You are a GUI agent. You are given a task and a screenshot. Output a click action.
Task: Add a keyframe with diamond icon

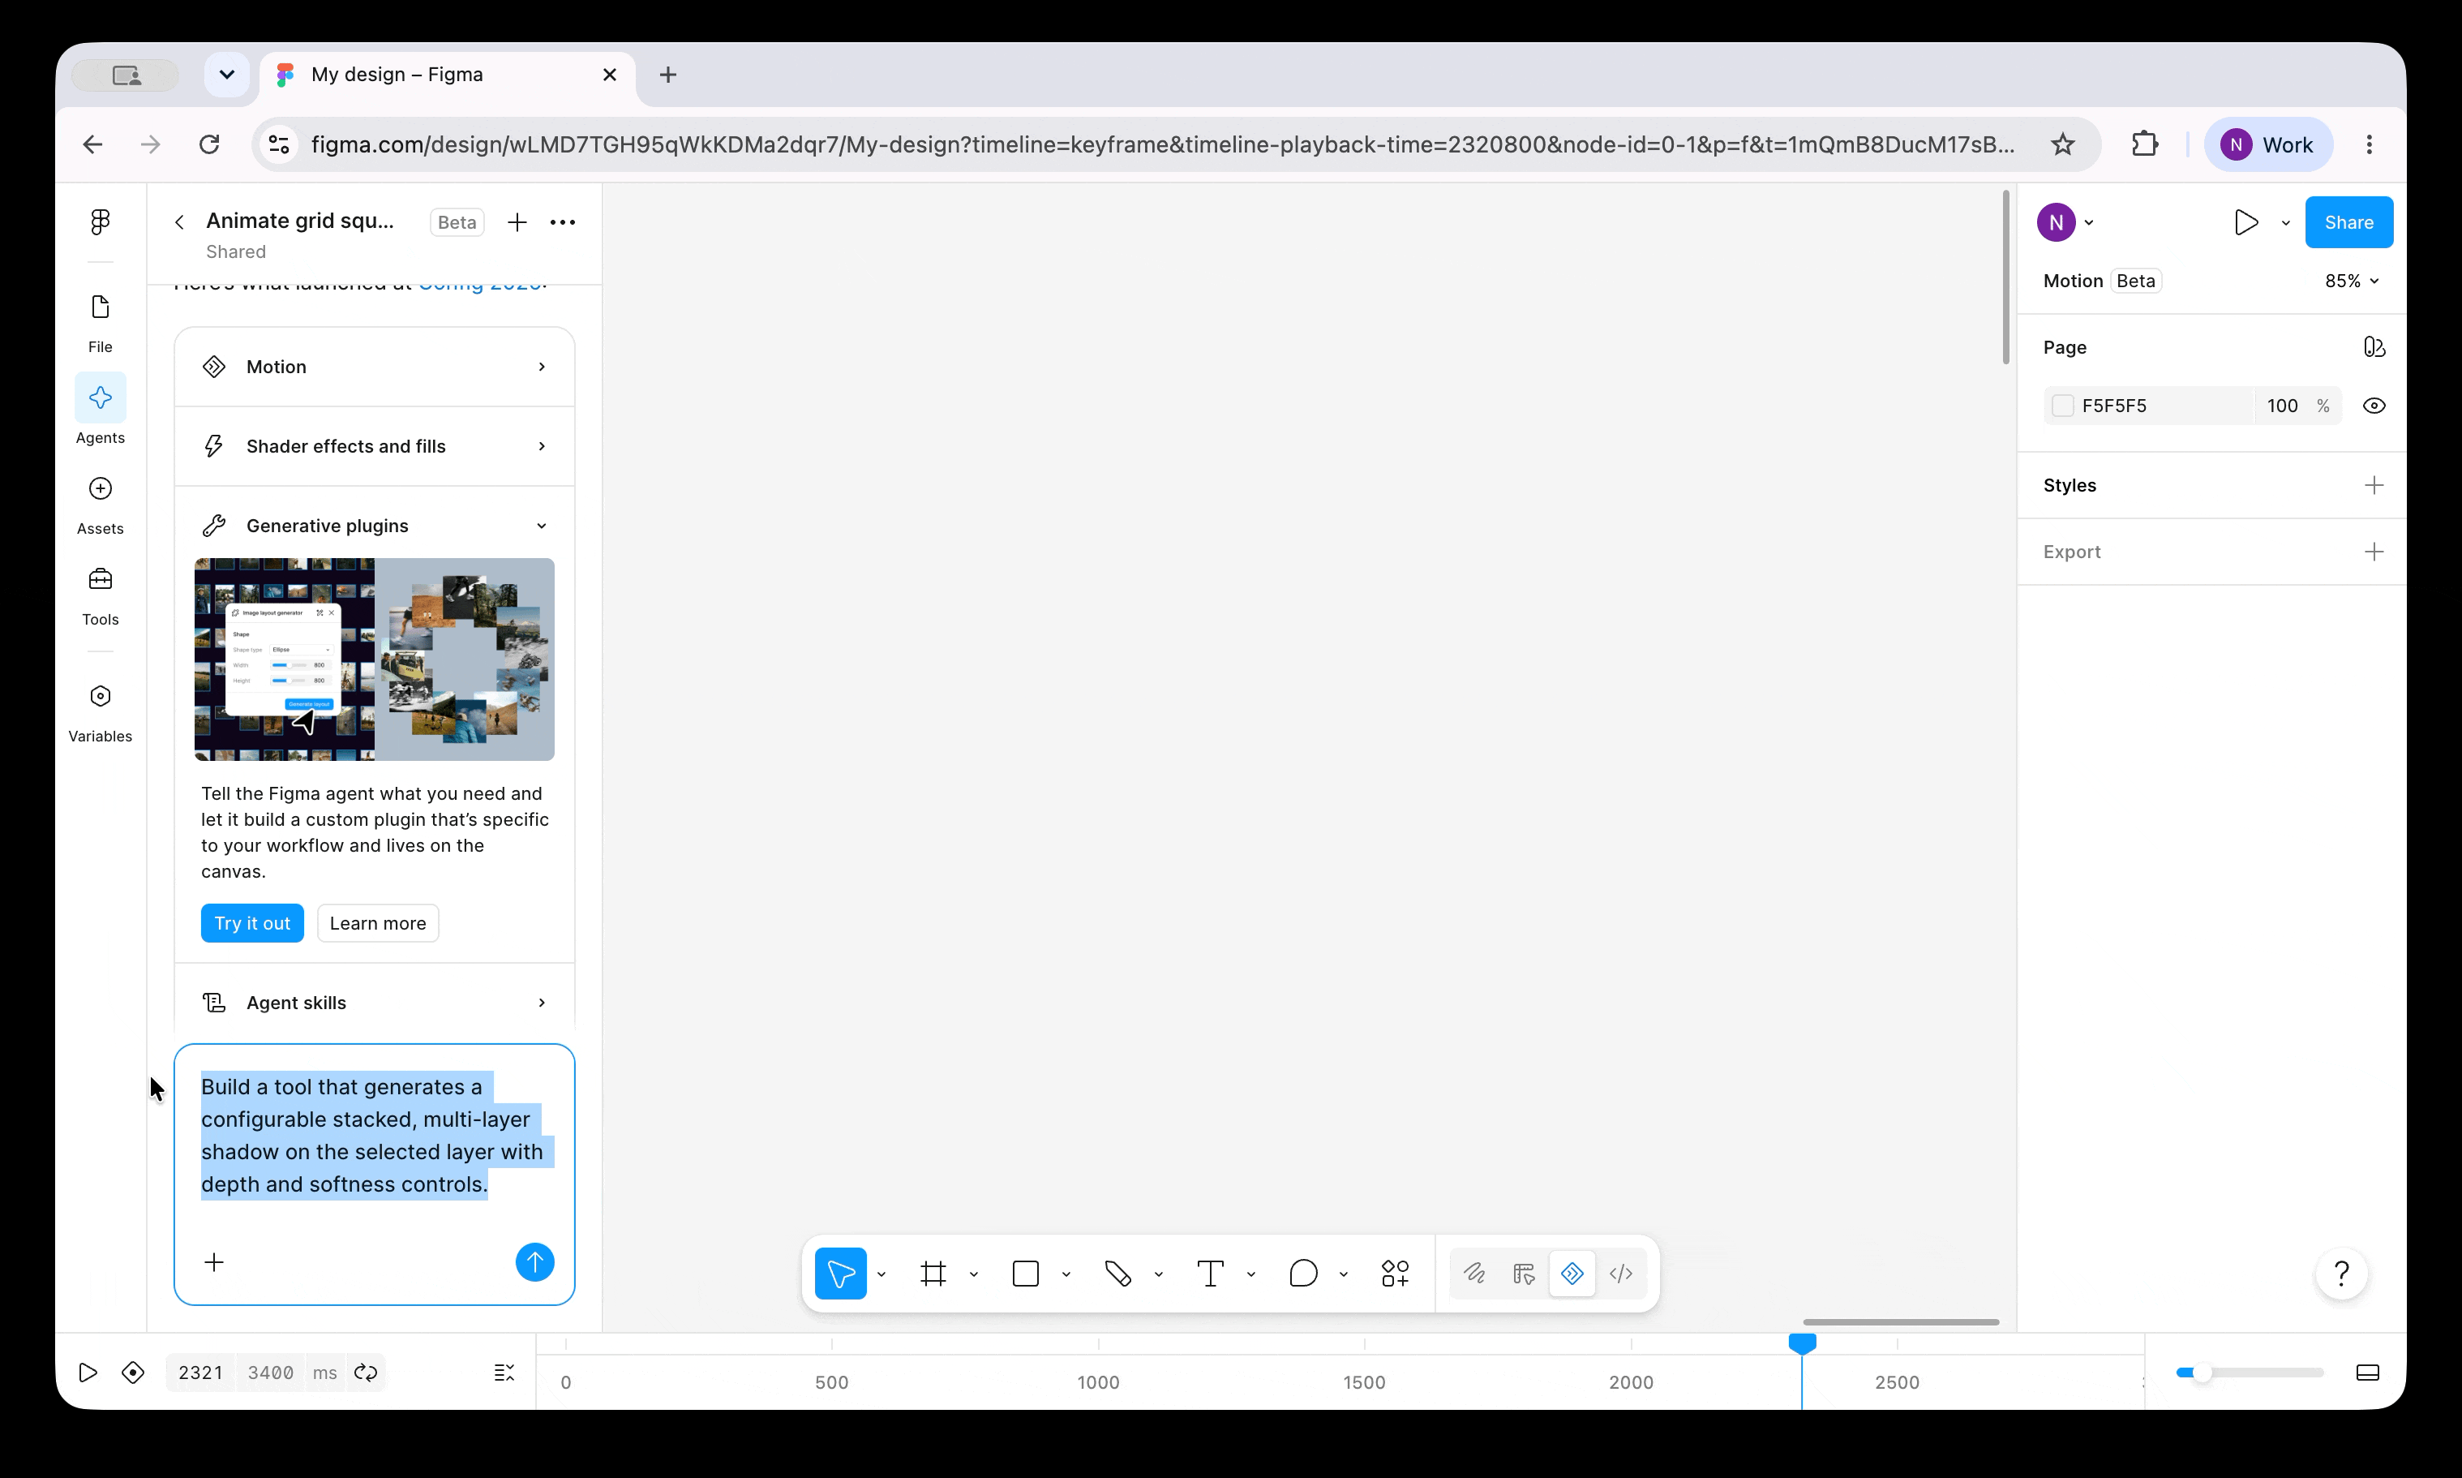[x=132, y=1373]
